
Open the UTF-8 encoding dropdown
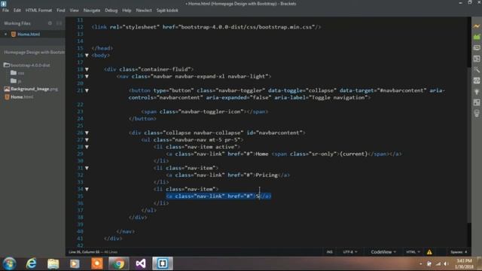350,252
